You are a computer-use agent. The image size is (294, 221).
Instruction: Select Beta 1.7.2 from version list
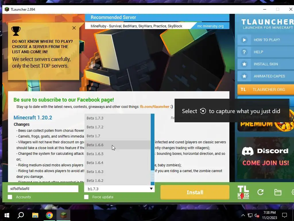tap(117, 127)
